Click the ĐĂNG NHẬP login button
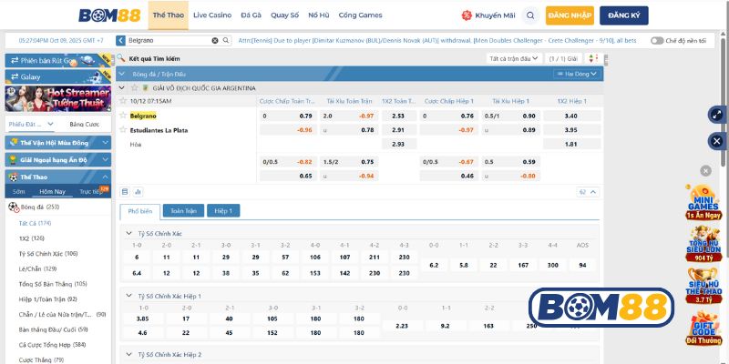The image size is (729, 364). tap(571, 15)
